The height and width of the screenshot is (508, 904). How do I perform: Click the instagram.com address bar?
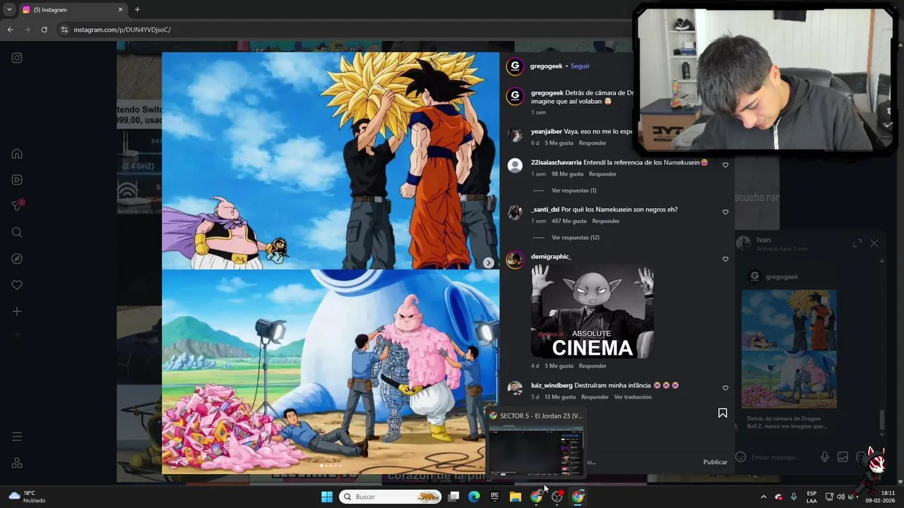pyautogui.click(x=122, y=30)
